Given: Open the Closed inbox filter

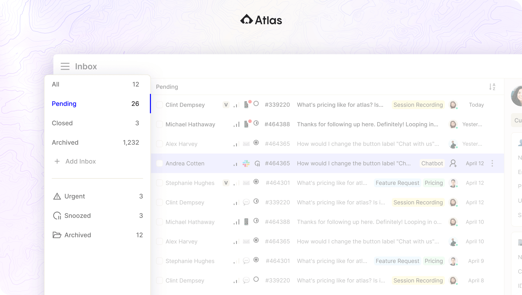Looking at the screenshot, I should click(x=97, y=123).
